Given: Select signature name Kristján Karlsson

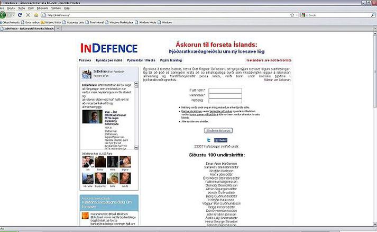Looking at the screenshot, I should pos(221,171).
